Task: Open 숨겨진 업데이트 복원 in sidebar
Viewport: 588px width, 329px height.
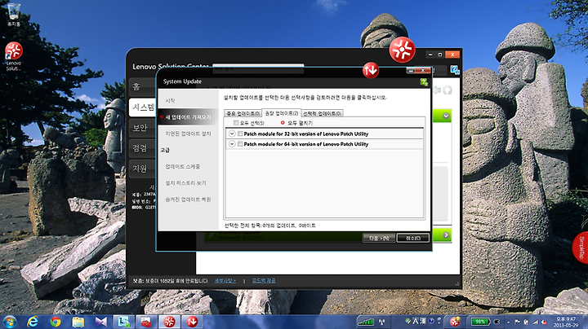Action: tap(189, 200)
